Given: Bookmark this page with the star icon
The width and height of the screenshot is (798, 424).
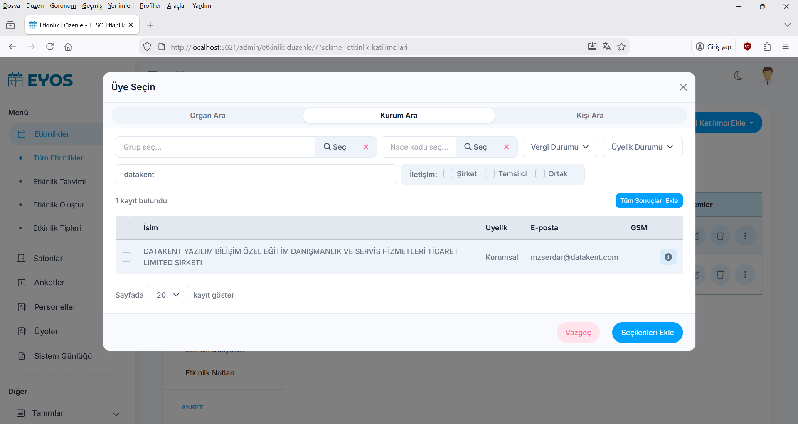Looking at the screenshot, I should pyautogui.click(x=621, y=47).
